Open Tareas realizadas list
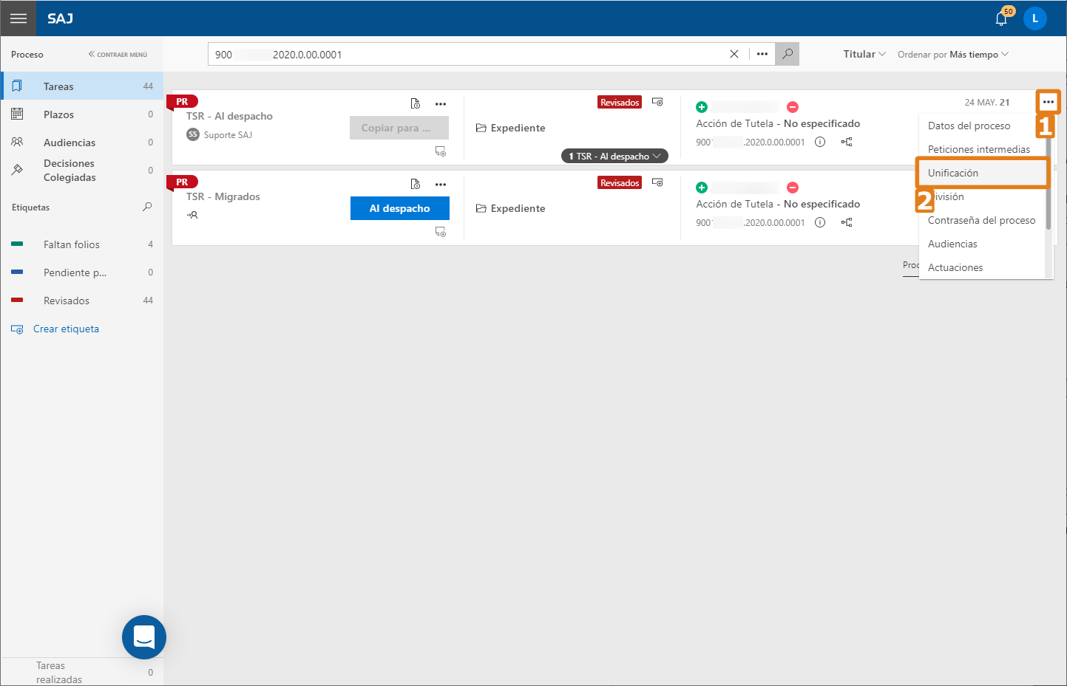The image size is (1067, 686). (x=81, y=672)
